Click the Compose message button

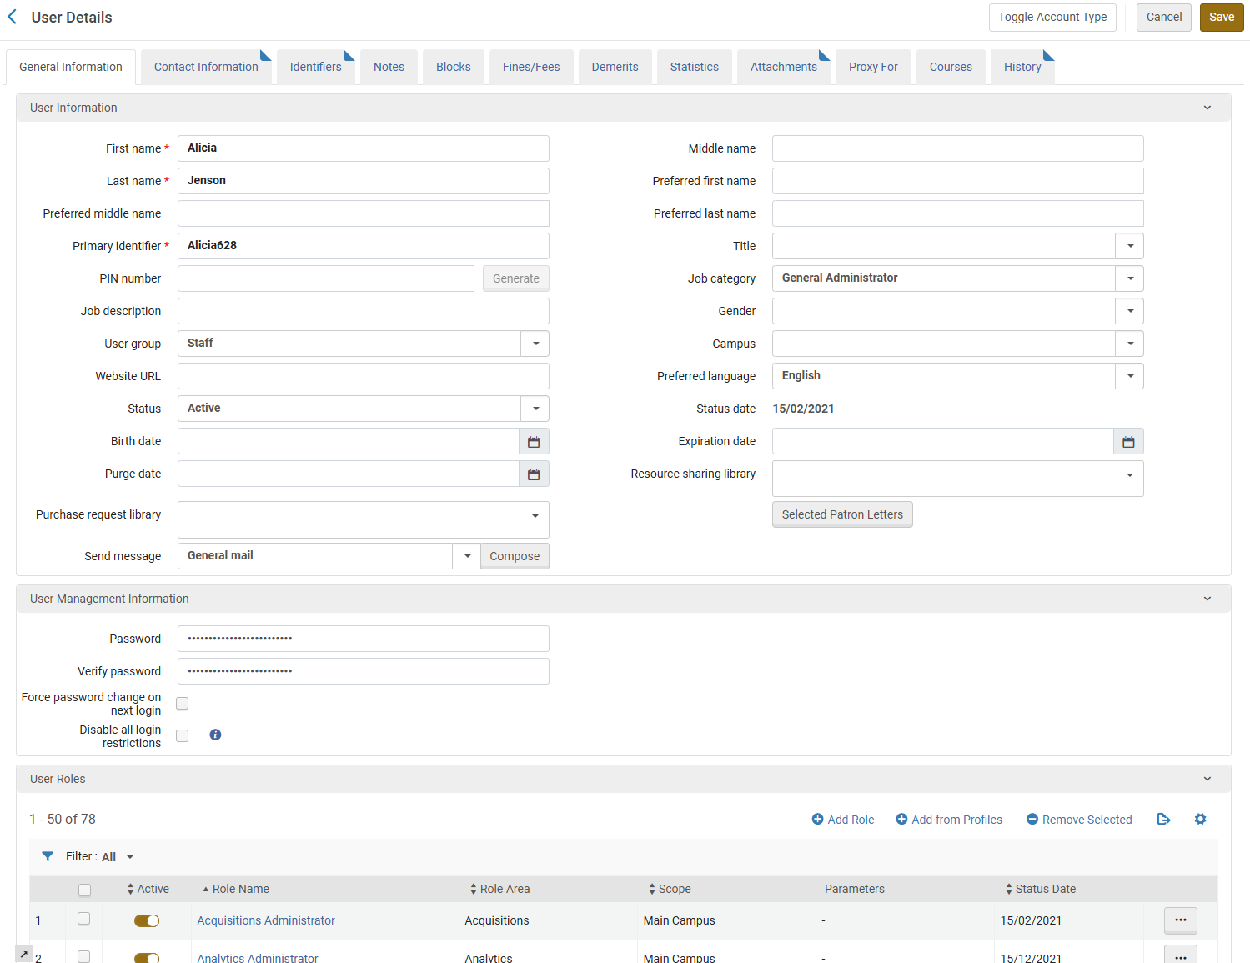tap(515, 556)
